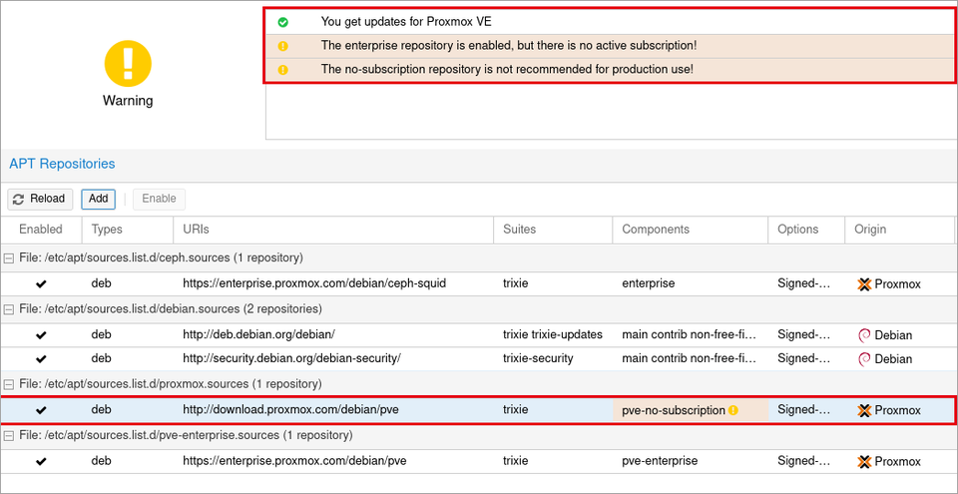
Task: Click the 'pve-no-subscription' components text
Action: pos(674,410)
